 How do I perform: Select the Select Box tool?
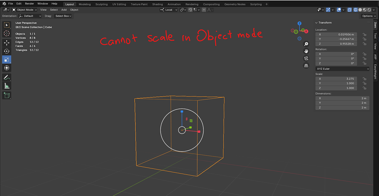(7, 25)
